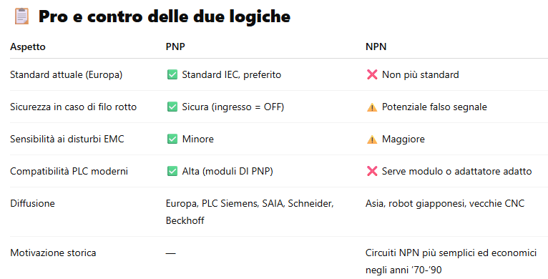
Task: Select the Compatibilità PLC moderni label
Action: pyautogui.click(x=69, y=171)
